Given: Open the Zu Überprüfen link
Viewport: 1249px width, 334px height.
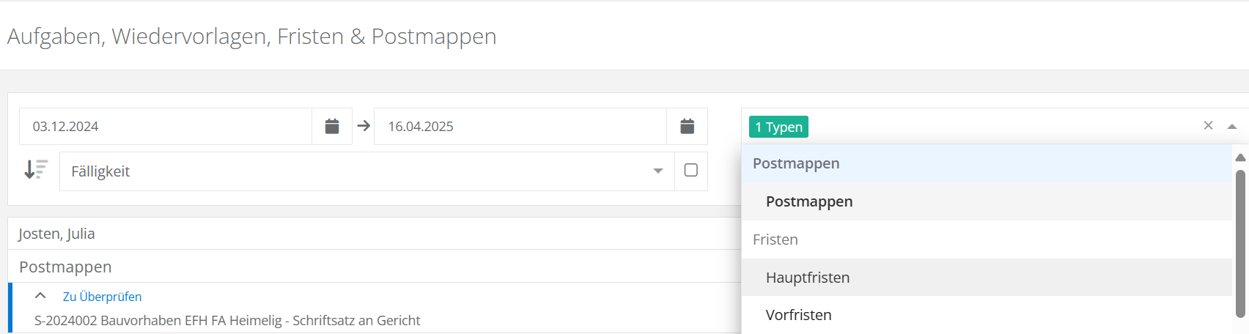Looking at the screenshot, I should pyautogui.click(x=103, y=297).
